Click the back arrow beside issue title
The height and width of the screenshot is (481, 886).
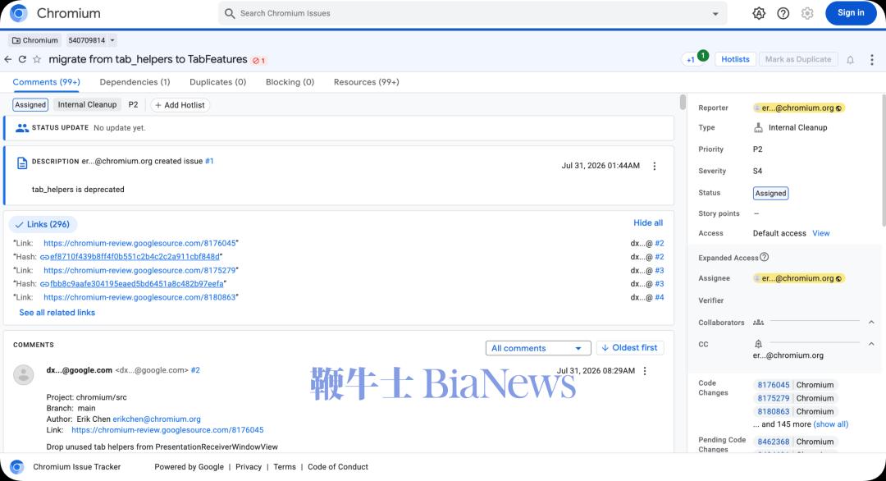pyautogui.click(x=8, y=59)
